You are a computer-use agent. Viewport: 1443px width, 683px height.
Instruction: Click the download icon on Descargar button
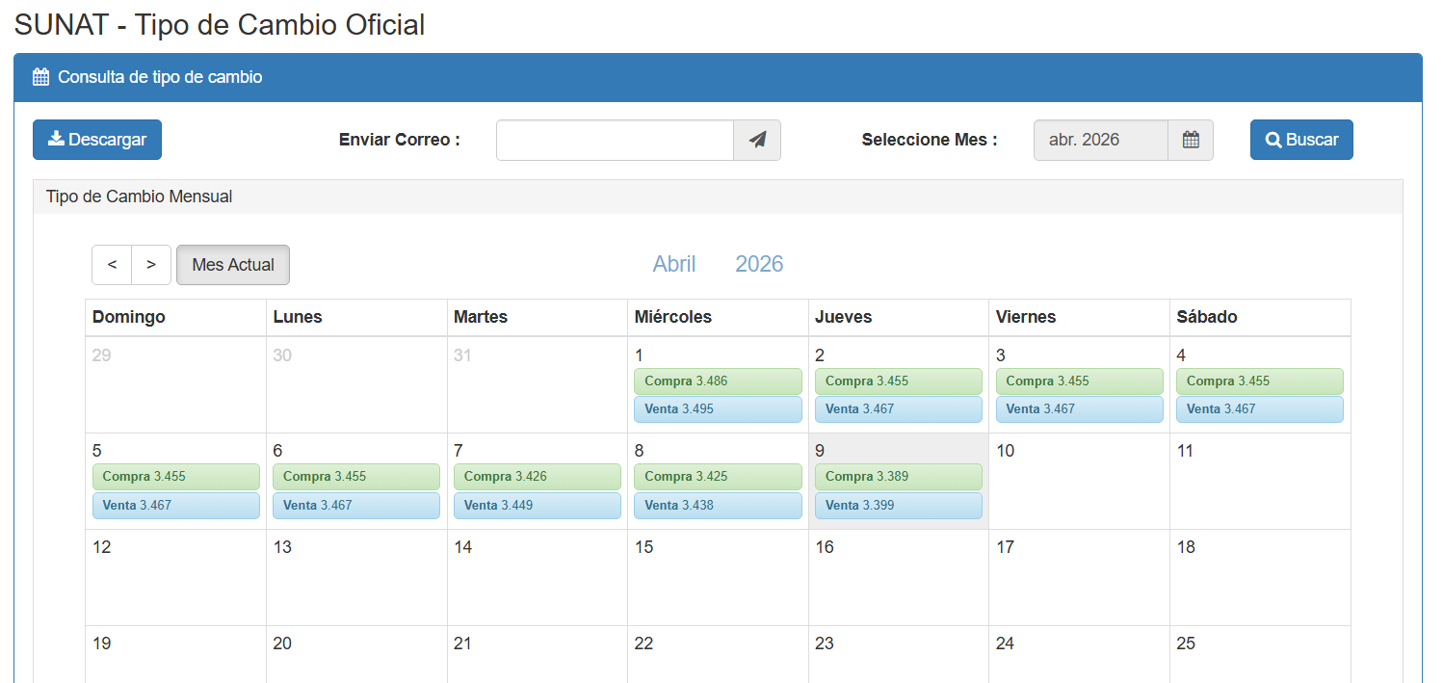54,139
